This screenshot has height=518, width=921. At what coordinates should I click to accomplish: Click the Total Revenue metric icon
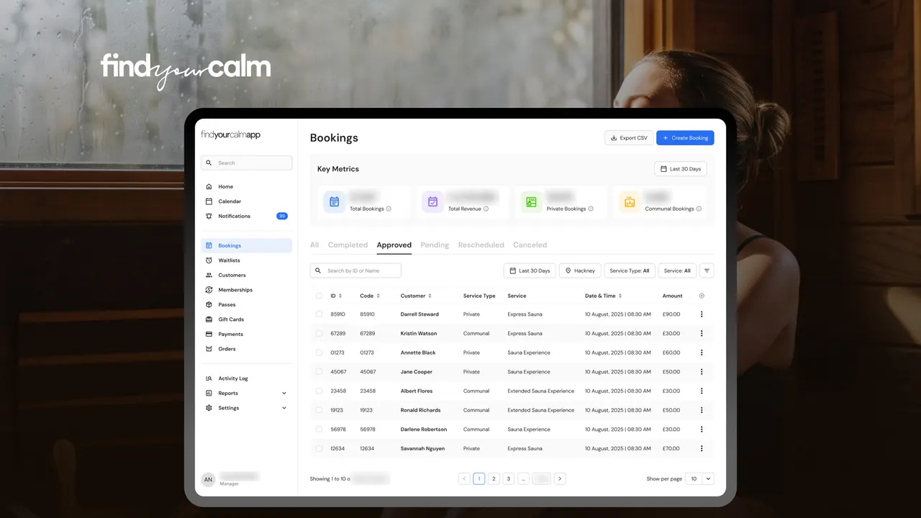pos(432,202)
